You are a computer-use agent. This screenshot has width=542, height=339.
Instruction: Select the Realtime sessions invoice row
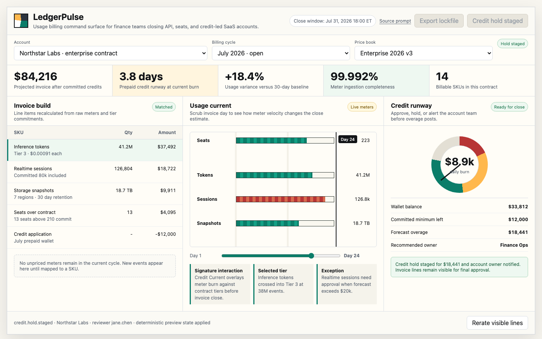click(x=95, y=172)
